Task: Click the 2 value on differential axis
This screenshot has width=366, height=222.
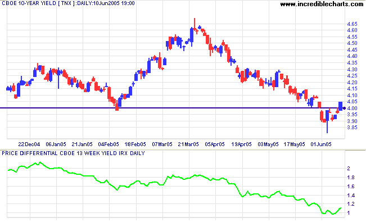Action: pyautogui.click(x=349, y=169)
